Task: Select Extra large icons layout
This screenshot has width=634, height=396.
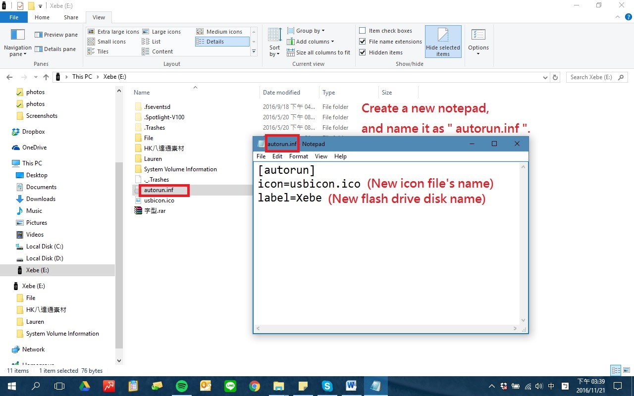Action: click(113, 32)
